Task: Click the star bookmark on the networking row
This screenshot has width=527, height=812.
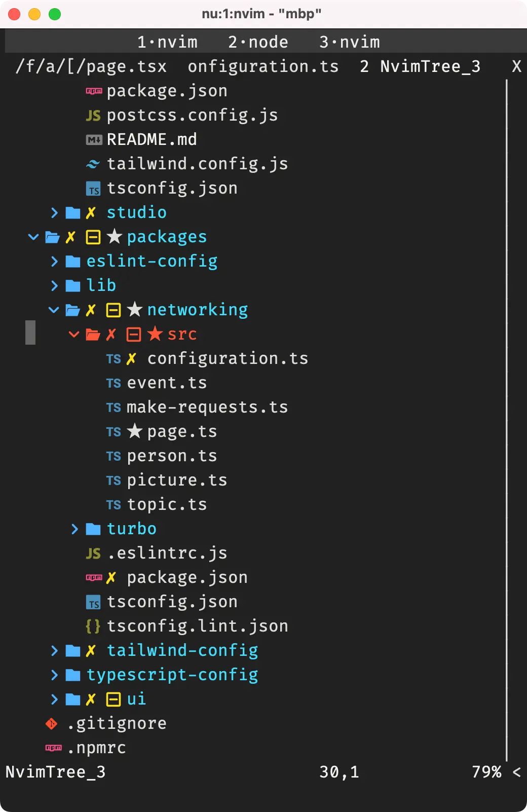Action: pyautogui.click(x=135, y=309)
